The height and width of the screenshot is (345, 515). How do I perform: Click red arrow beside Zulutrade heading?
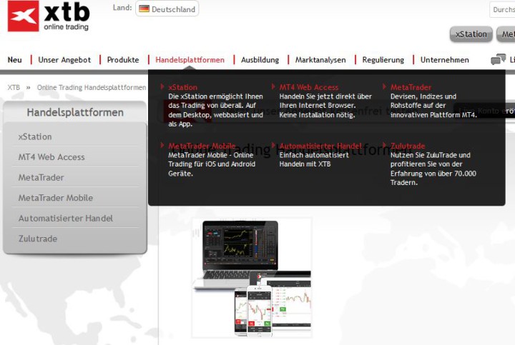[x=384, y=145]
